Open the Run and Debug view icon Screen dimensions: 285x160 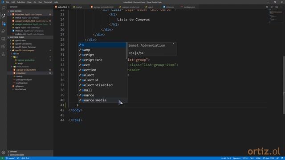click(3, 31)
